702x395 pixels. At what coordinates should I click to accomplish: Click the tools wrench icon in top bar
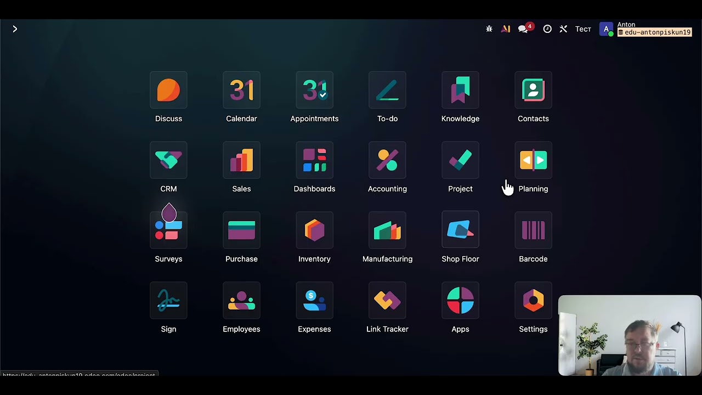point(563,29)
